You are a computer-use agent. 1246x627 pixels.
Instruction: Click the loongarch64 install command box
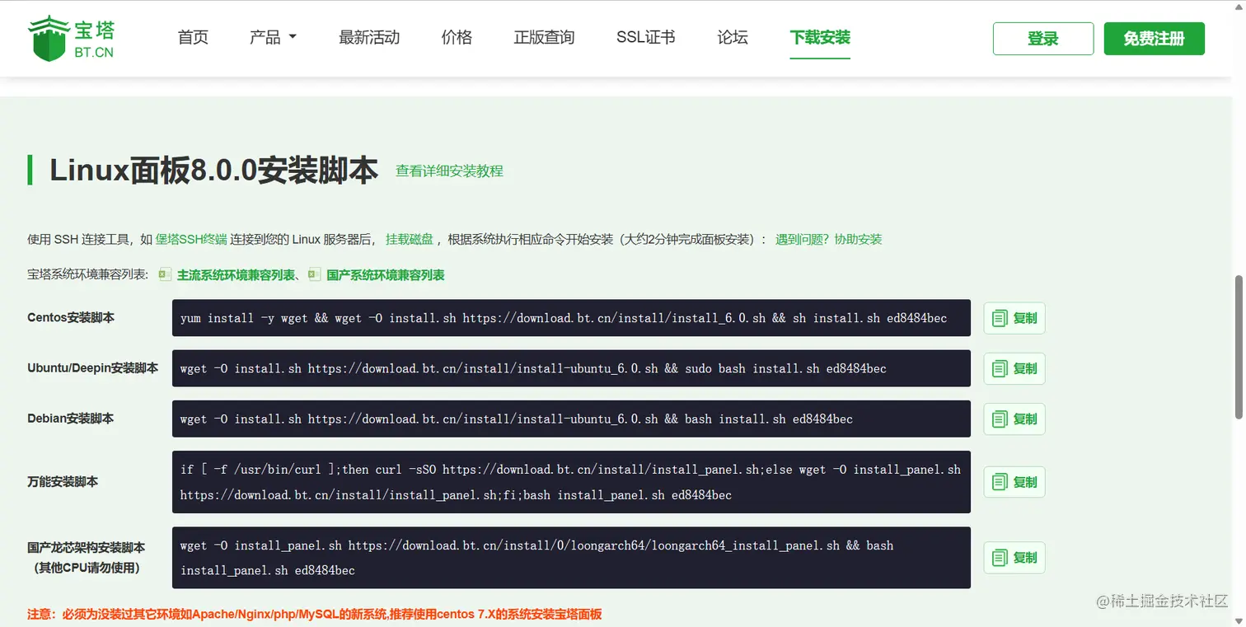(571, 558)
